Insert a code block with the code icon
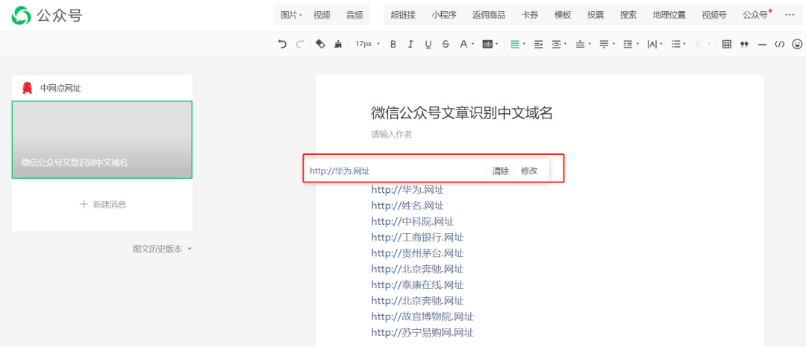This screenshot has width=806, height=347. click(779, 44)
